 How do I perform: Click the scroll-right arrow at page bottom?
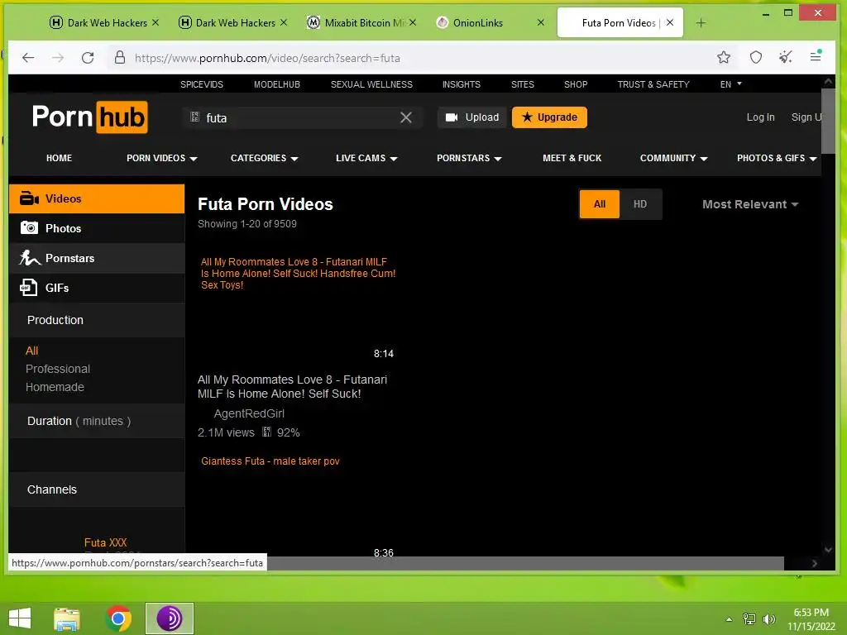click(815, 563)
